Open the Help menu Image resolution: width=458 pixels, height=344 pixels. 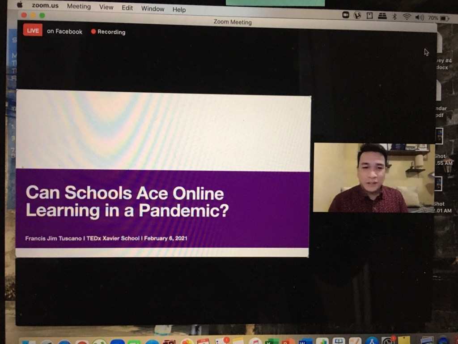coord(179,9)
